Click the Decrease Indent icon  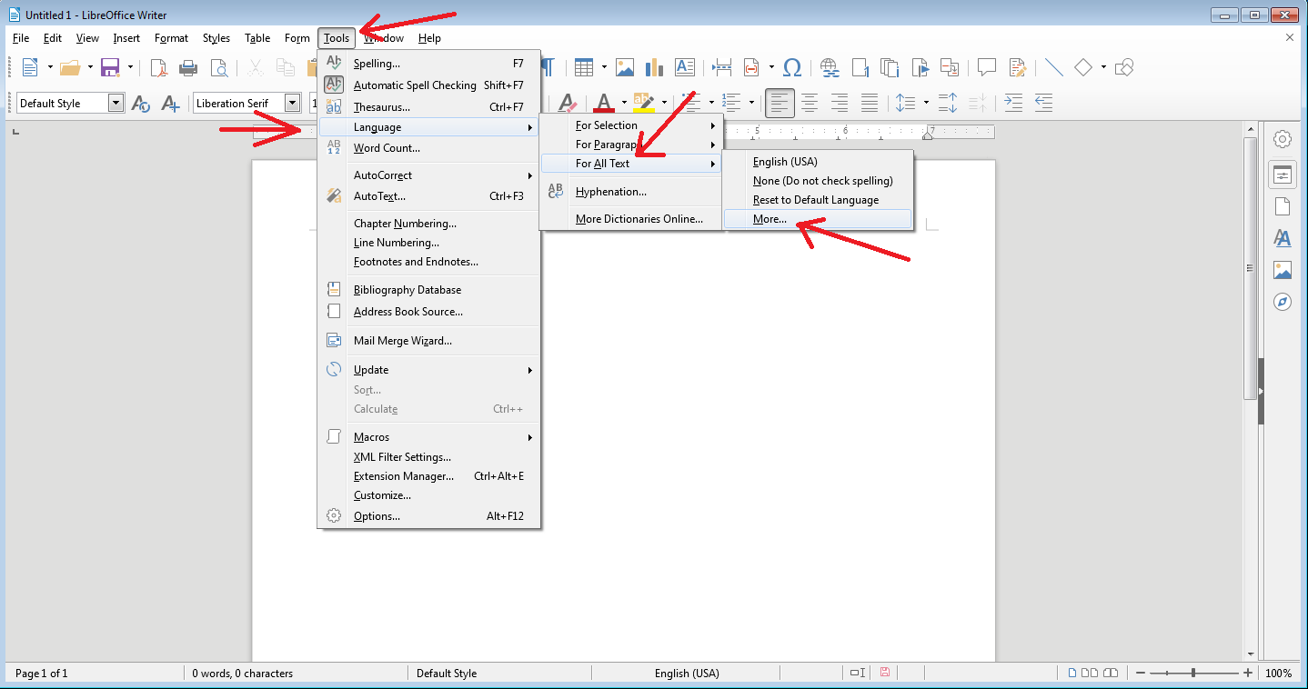pos(1043,104)
